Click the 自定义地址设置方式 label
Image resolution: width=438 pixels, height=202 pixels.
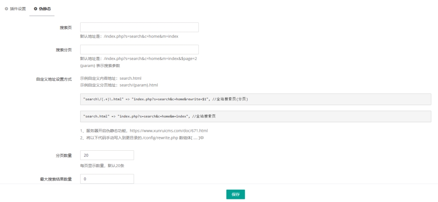(x=54, y=79)
